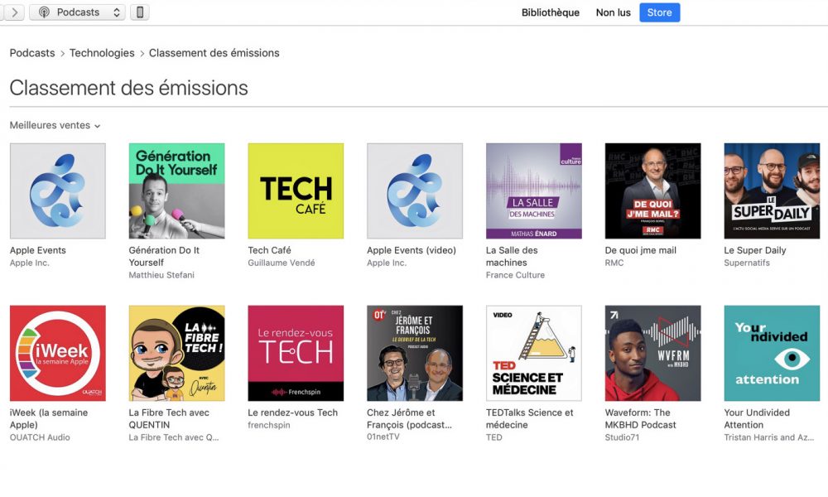Open Your Undivided Attention artwork
This screenshot has width=828, height=497.
click(x=772, y=353)
